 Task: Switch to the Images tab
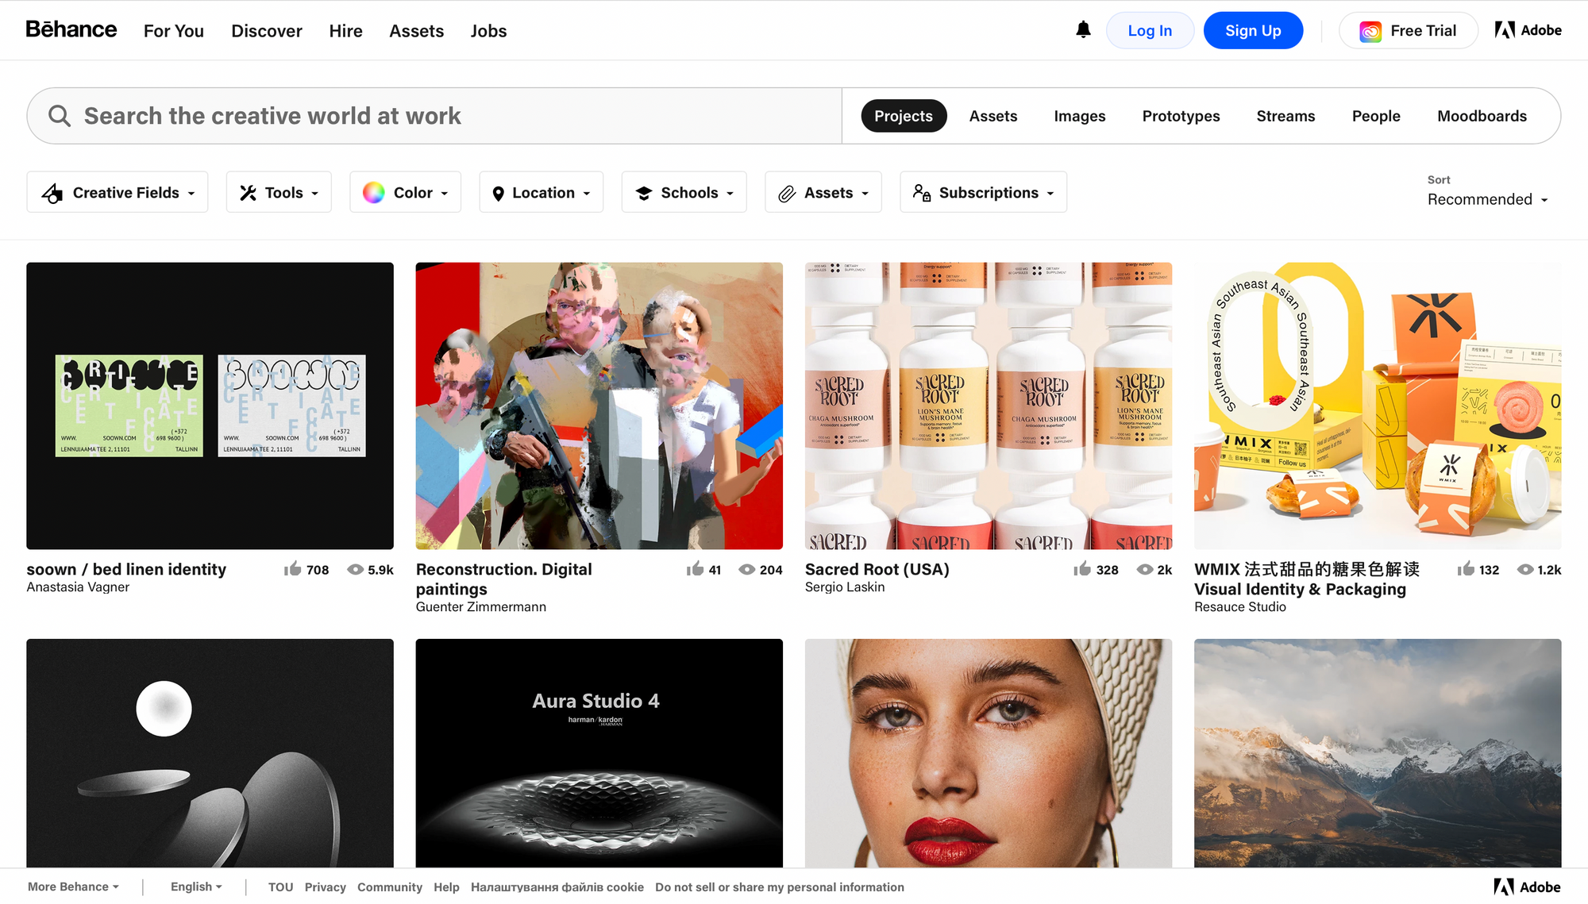point(1079,116)
